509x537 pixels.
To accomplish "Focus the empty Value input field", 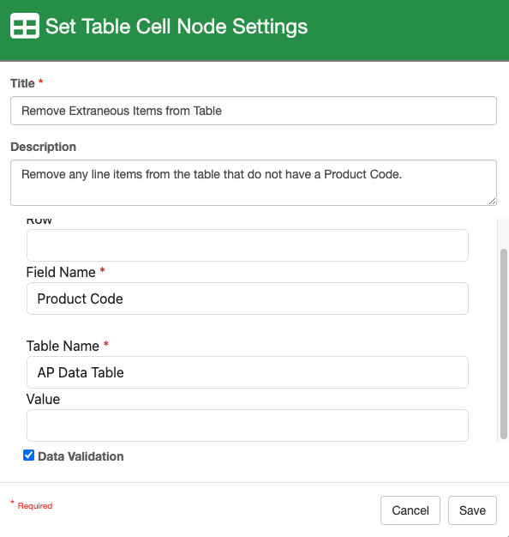I will pos(248,425).
